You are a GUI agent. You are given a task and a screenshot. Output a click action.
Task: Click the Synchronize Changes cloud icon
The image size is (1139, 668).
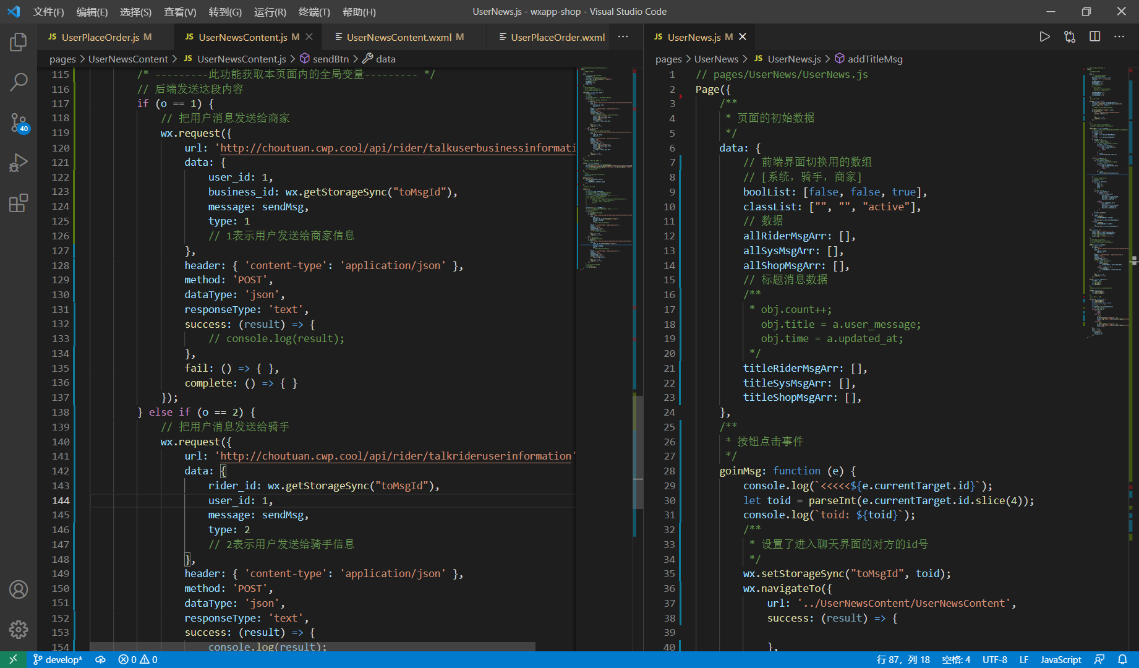pyautogui.click(x=100, y=660)
